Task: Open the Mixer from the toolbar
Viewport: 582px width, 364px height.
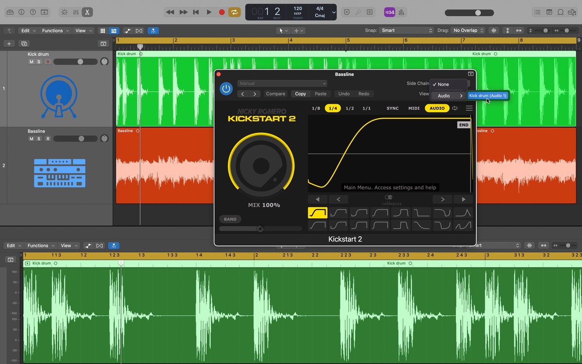Action: pyautogui.click(x=76, y=12)
